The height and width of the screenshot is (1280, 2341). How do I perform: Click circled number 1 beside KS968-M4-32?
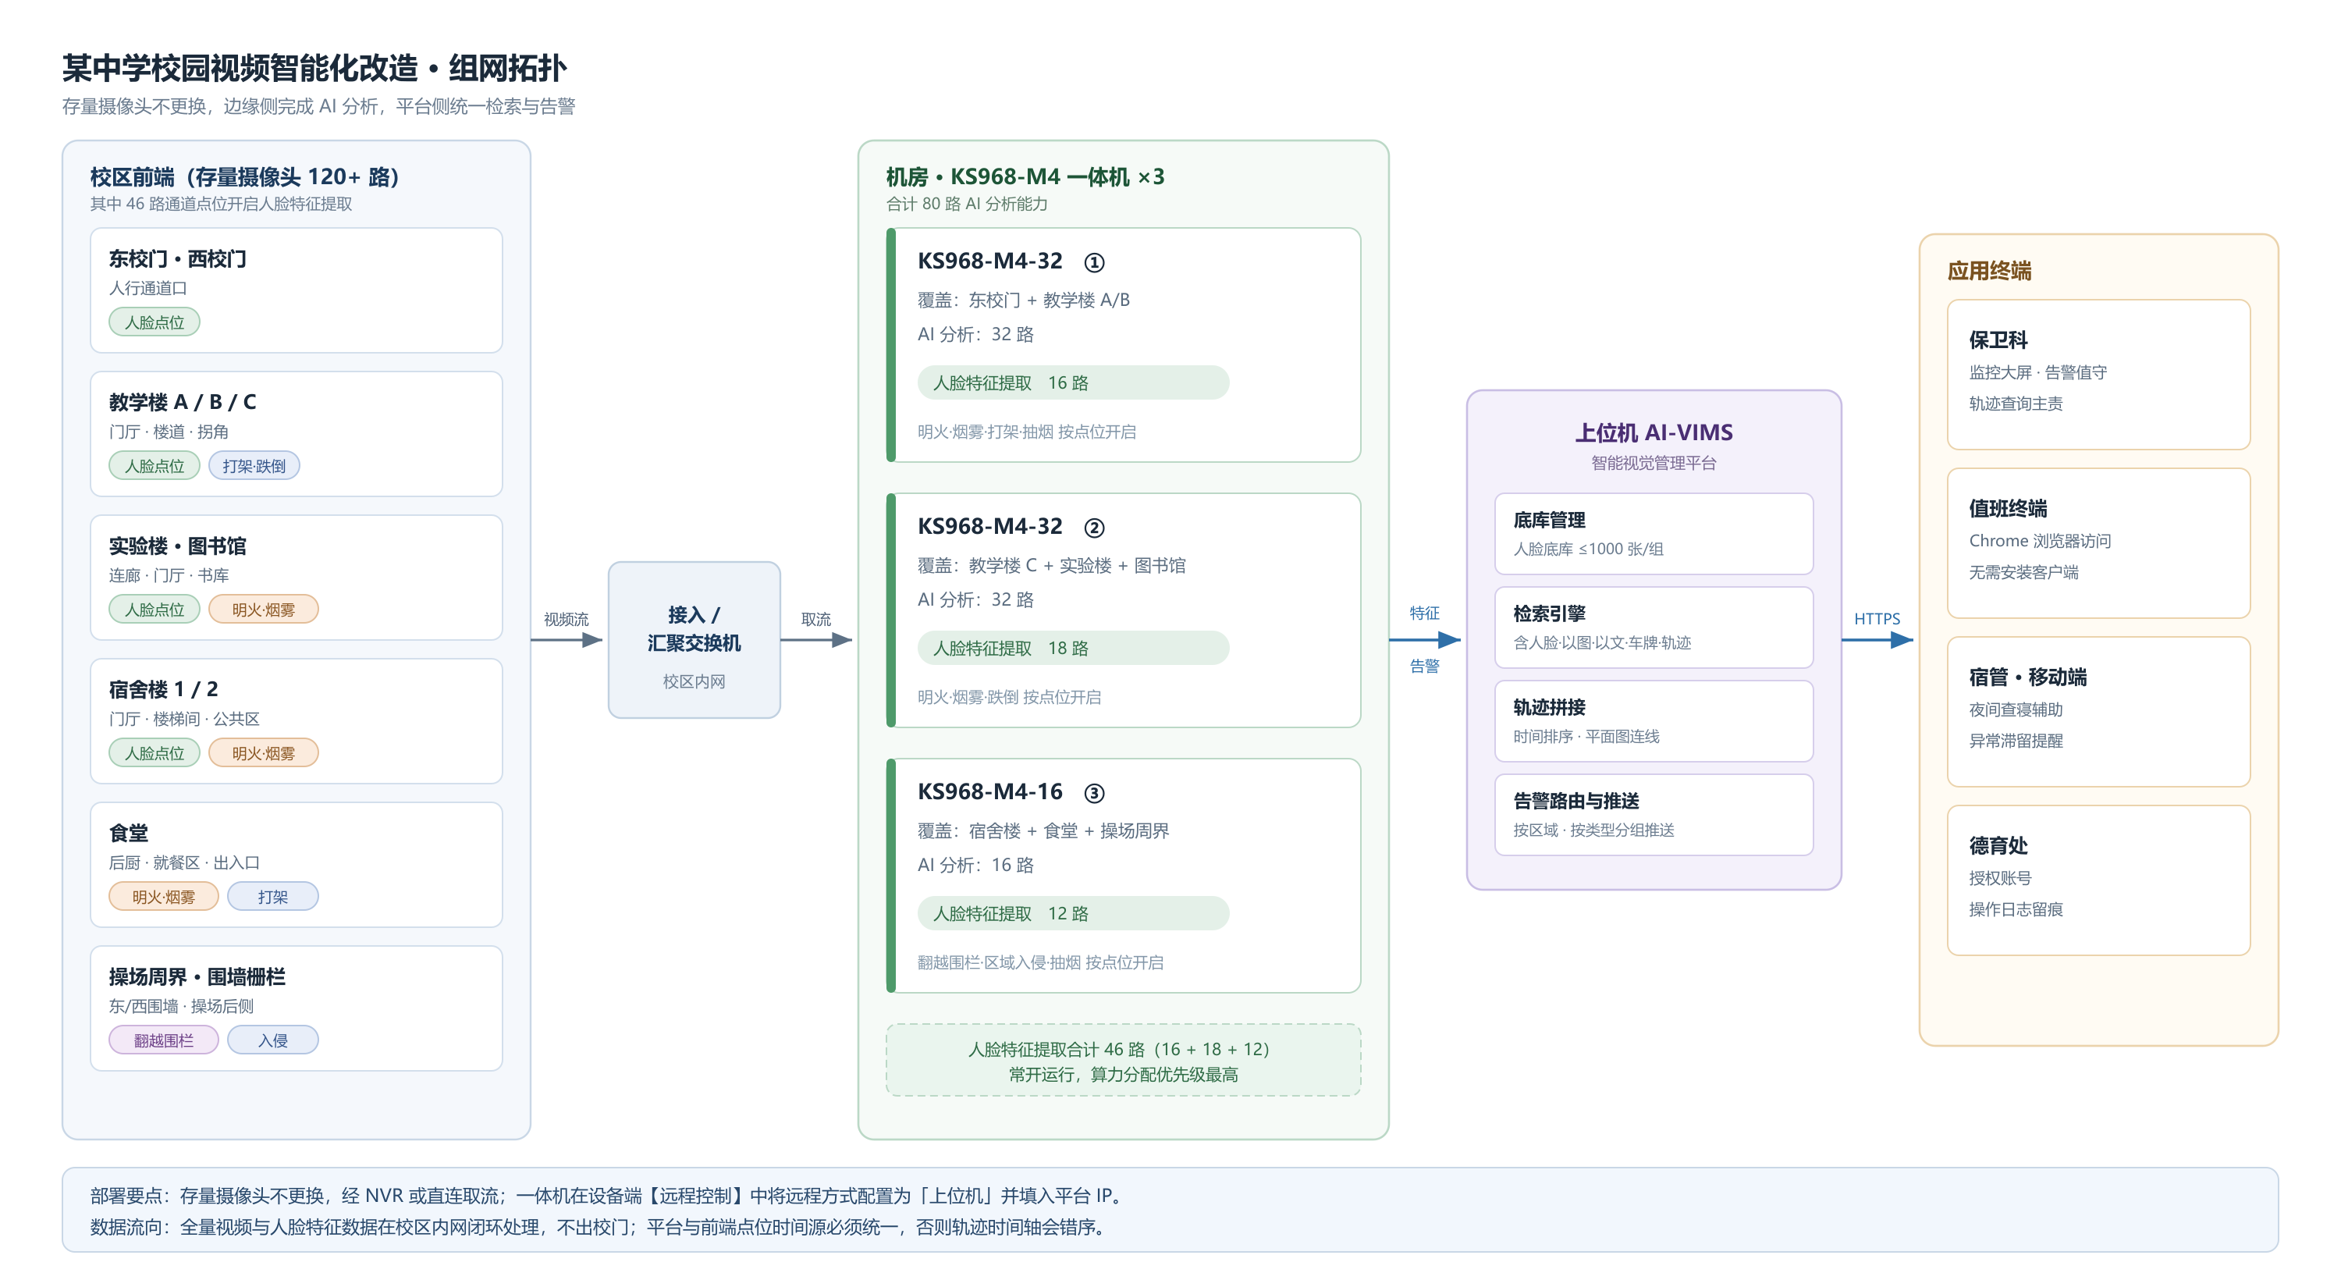click(1094, 263)
